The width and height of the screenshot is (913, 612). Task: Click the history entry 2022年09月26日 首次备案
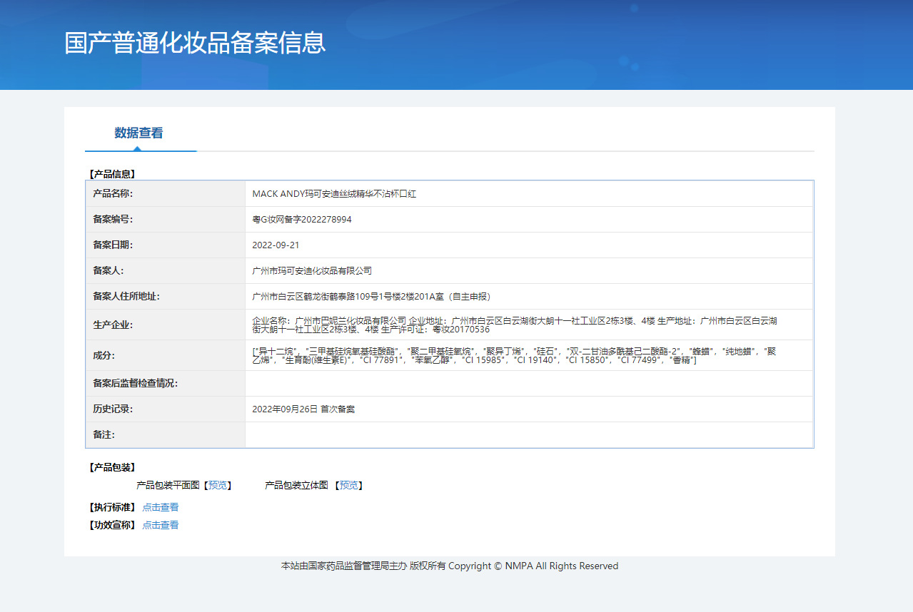(x=303, y=409)
